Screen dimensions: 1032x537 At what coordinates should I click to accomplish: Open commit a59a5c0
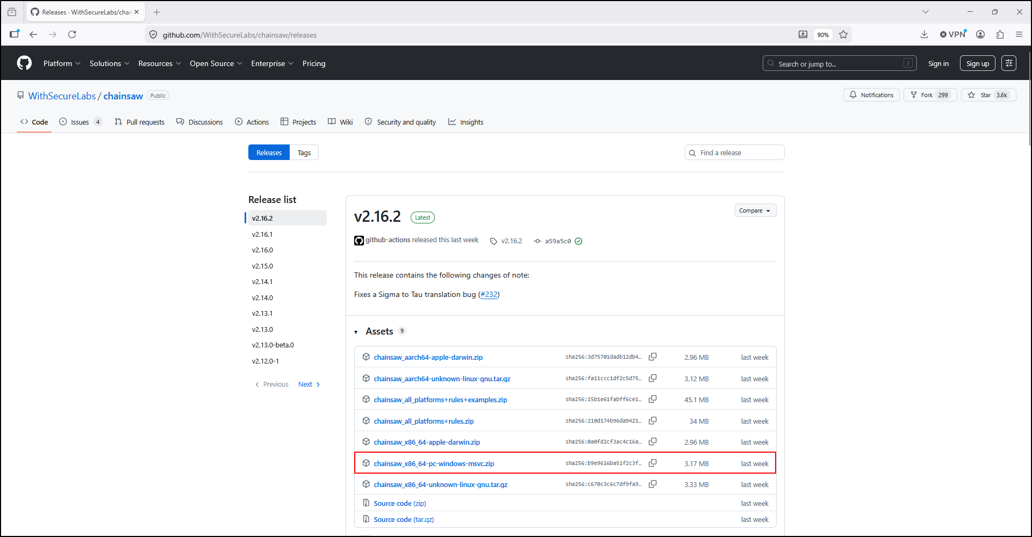[558, 241]
